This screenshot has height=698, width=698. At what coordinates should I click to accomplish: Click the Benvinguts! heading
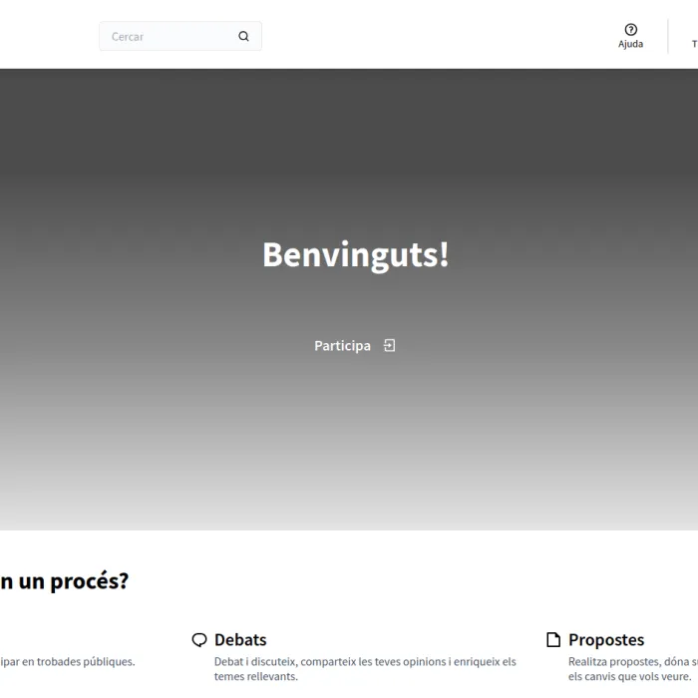click(355, 255)
